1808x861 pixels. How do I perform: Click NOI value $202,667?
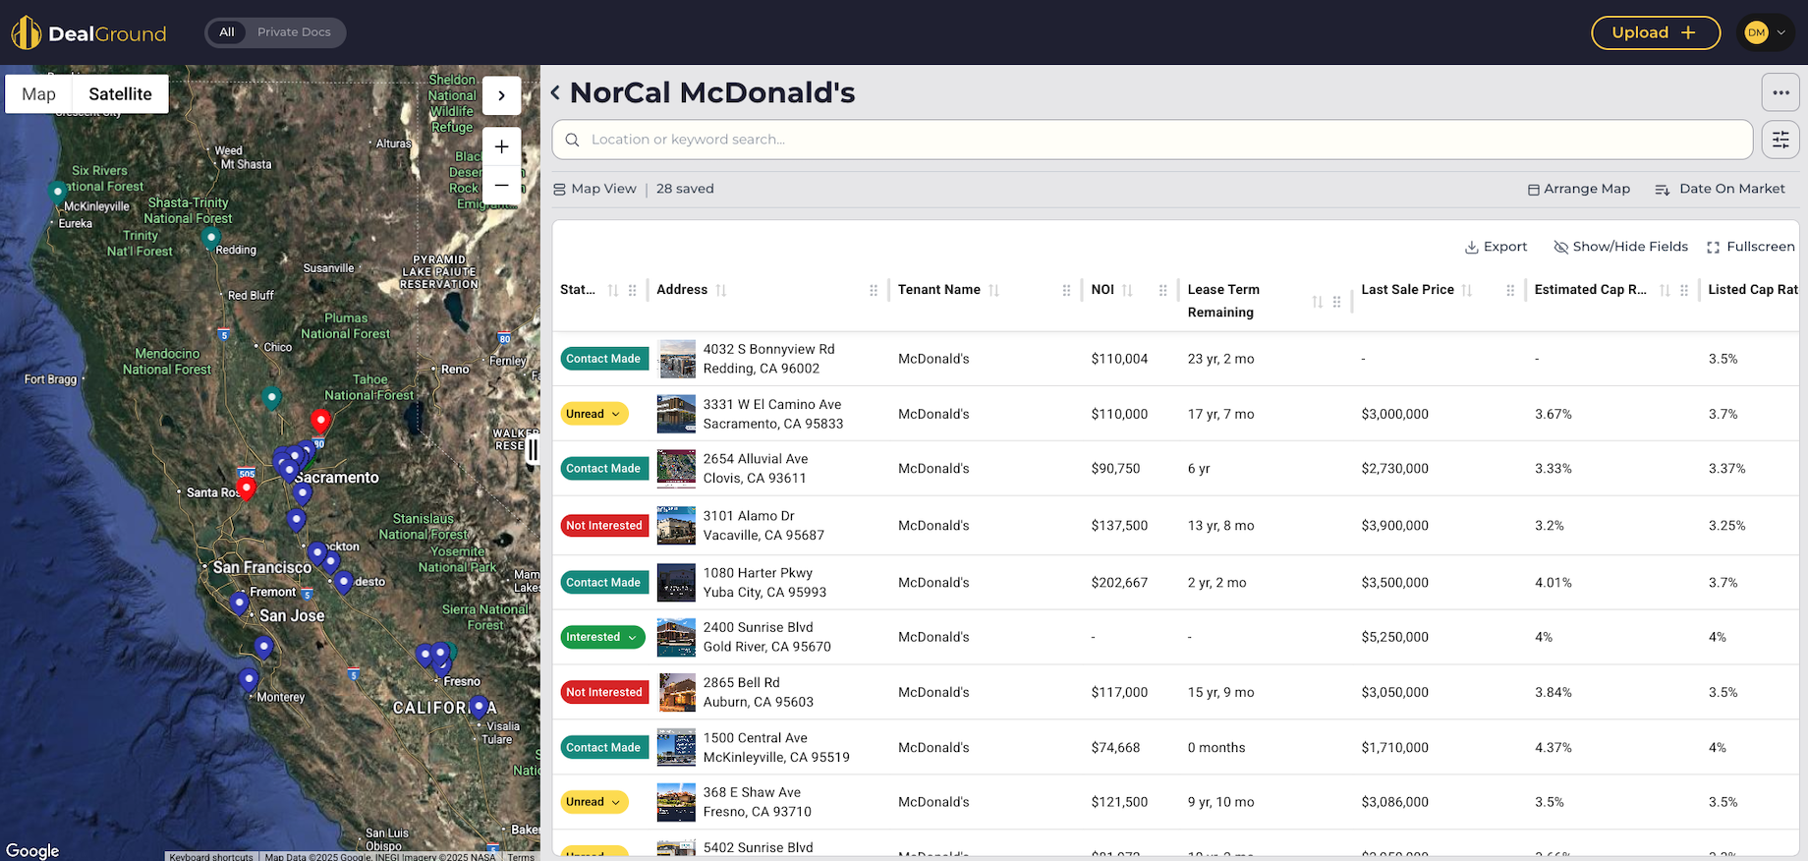click(1119, 583)
